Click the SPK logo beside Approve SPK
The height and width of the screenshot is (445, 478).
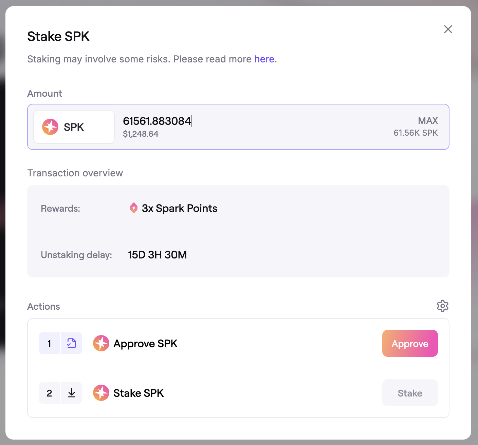pyautogui.click(x=101, y=343)
